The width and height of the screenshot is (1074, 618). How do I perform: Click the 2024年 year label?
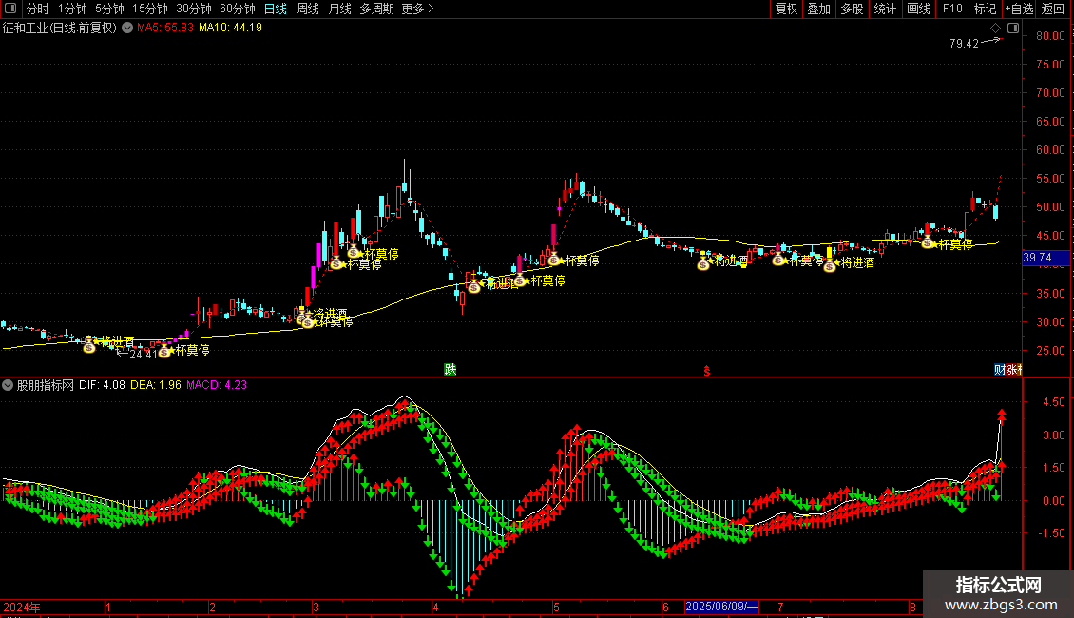[x=22, y=607]
